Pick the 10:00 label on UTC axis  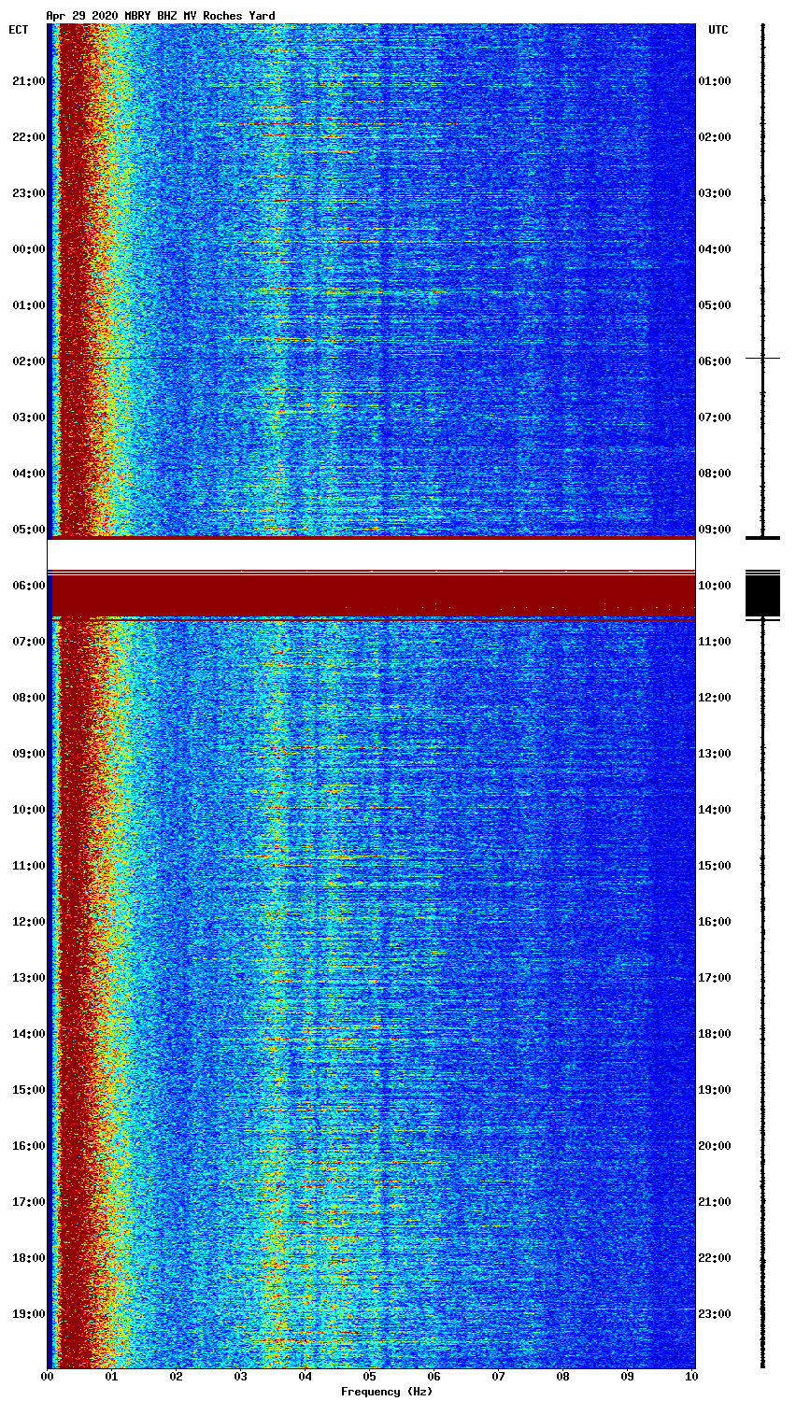(x=715, y=586)
